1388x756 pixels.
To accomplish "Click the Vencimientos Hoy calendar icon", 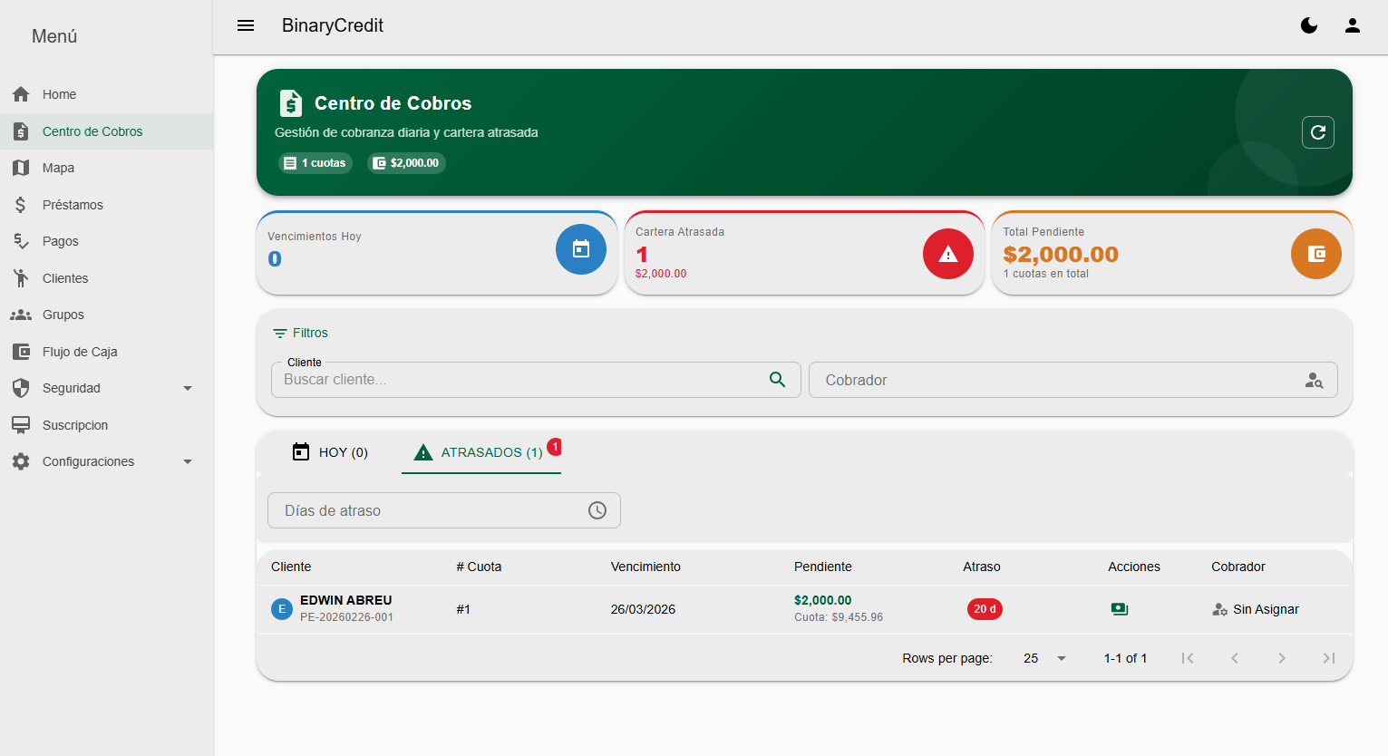I will [x=581, y=249].
